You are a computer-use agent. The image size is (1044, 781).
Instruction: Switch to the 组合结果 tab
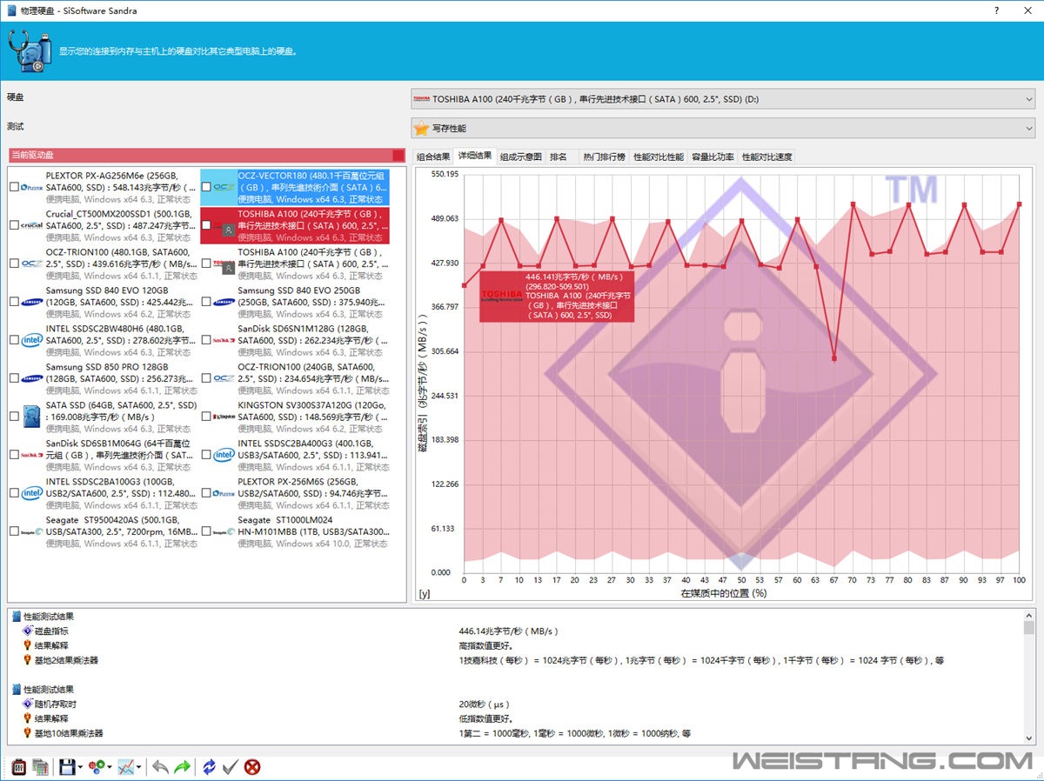(433, 157)
